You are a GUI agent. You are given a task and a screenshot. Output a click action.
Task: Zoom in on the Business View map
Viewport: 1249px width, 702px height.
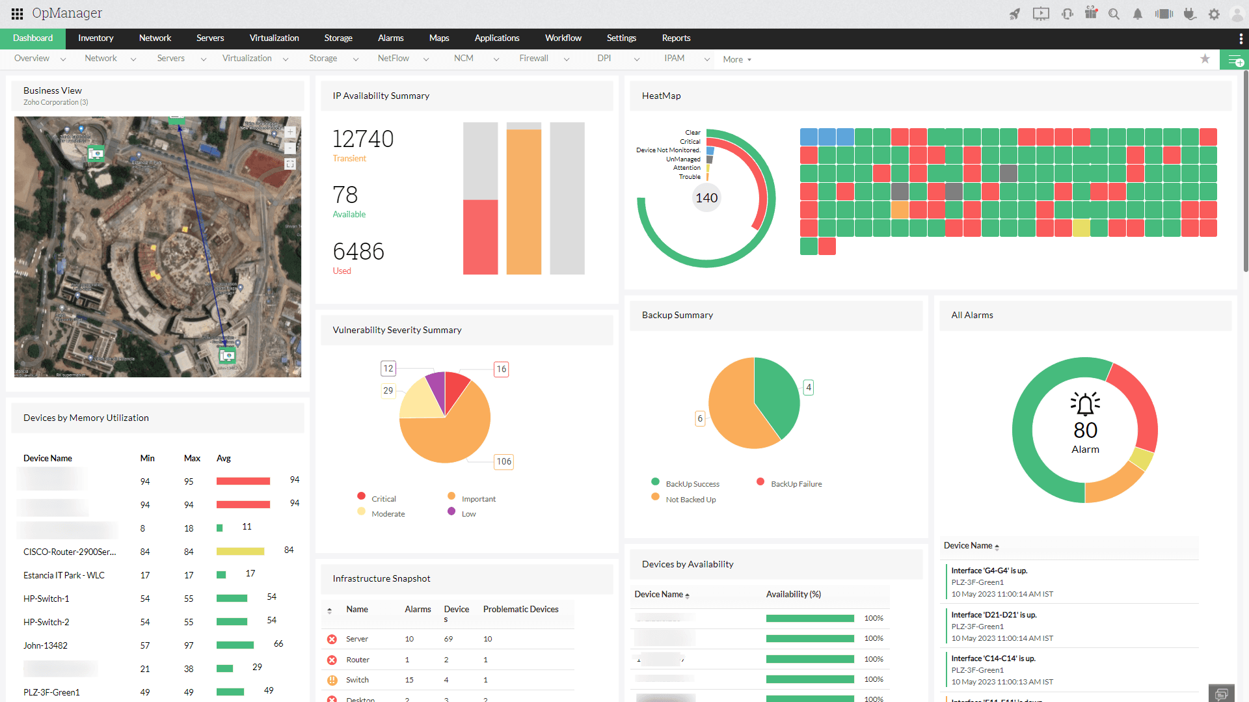(x=290, y=132)
